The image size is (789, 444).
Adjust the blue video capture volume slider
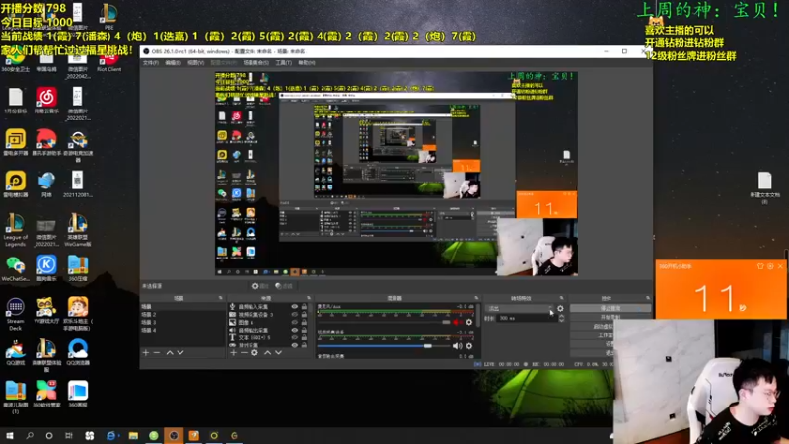[x=428, y=346]
